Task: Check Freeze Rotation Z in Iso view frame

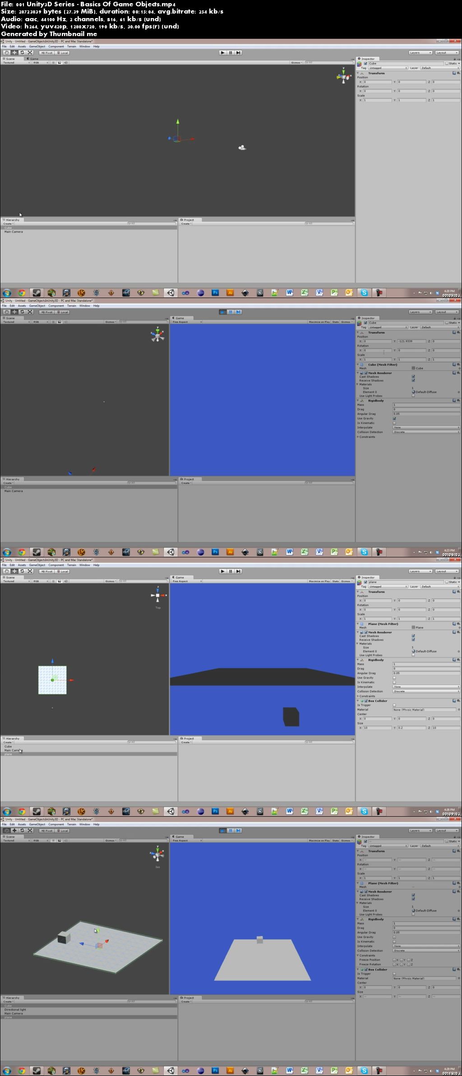Action: pos(409,964)
